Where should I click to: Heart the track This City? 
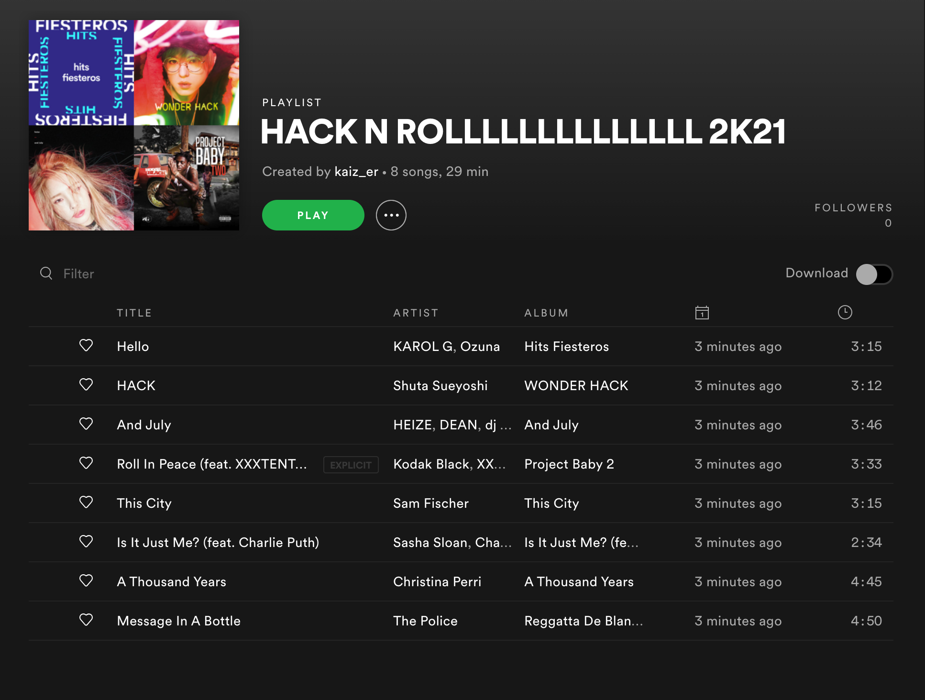tap(86, 502)
